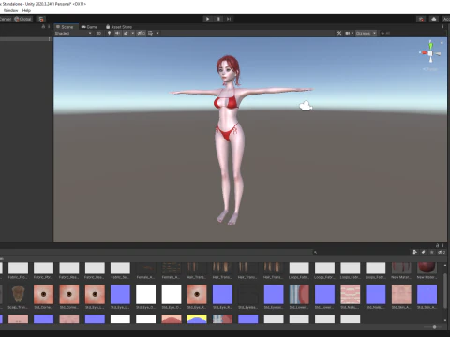Image resolution: width=450 pixels, height=337 pixels.
Task: Select the yellow and blue texture thumbnail
Action: pos(197,319)
